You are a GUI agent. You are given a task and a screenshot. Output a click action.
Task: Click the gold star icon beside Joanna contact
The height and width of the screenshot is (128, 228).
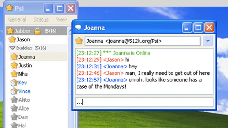tap(14, 57)
